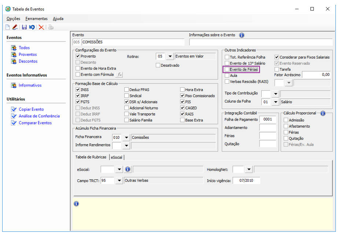This screenshot has width=338, height=234.
Task: Click the Análise de Conferência link
Action: [39, 116]
